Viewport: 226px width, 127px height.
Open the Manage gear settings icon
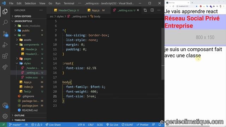point(5,116)
